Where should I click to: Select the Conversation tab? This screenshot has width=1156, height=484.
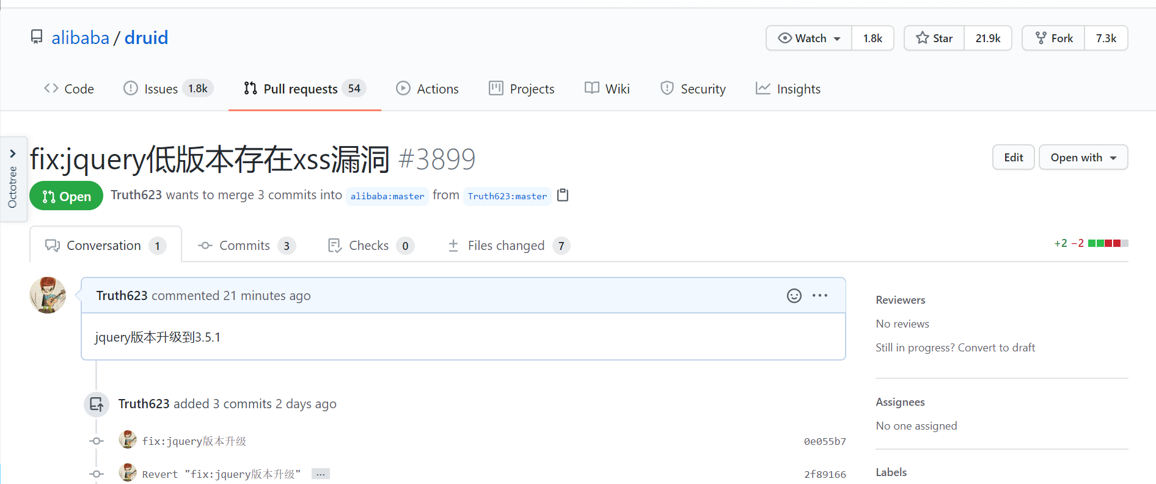(105, 245)
